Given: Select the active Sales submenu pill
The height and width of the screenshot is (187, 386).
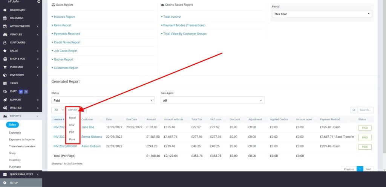Looking at the screenshot, I should click(12, 125).
